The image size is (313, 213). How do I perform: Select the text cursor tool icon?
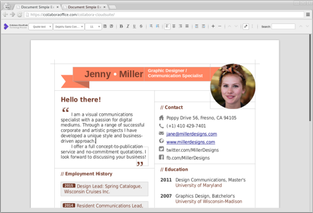point(252,26)
